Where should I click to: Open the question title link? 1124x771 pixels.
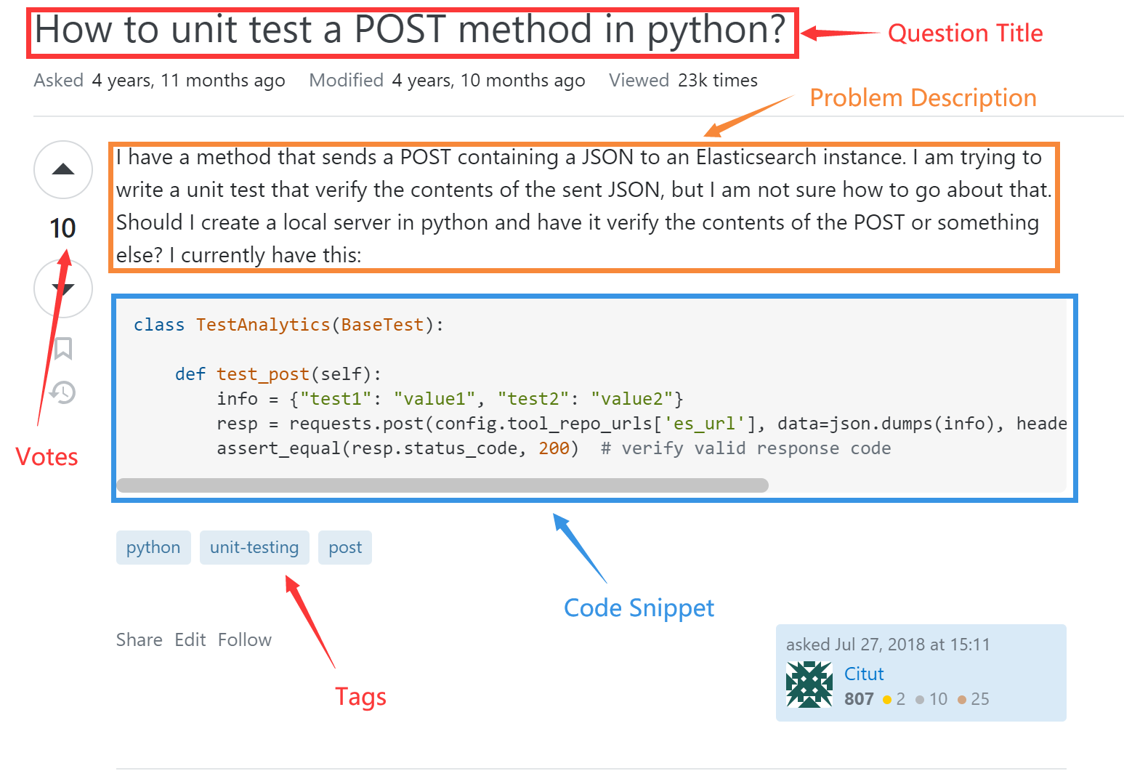tap(410, 31)
